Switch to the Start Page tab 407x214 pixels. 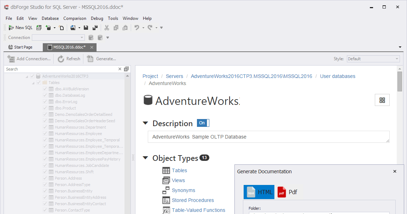click(22, 47)
